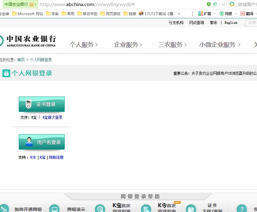
Task: Open the 个人服务 menu
Action: pyautogui.click(x=83, y=44)
